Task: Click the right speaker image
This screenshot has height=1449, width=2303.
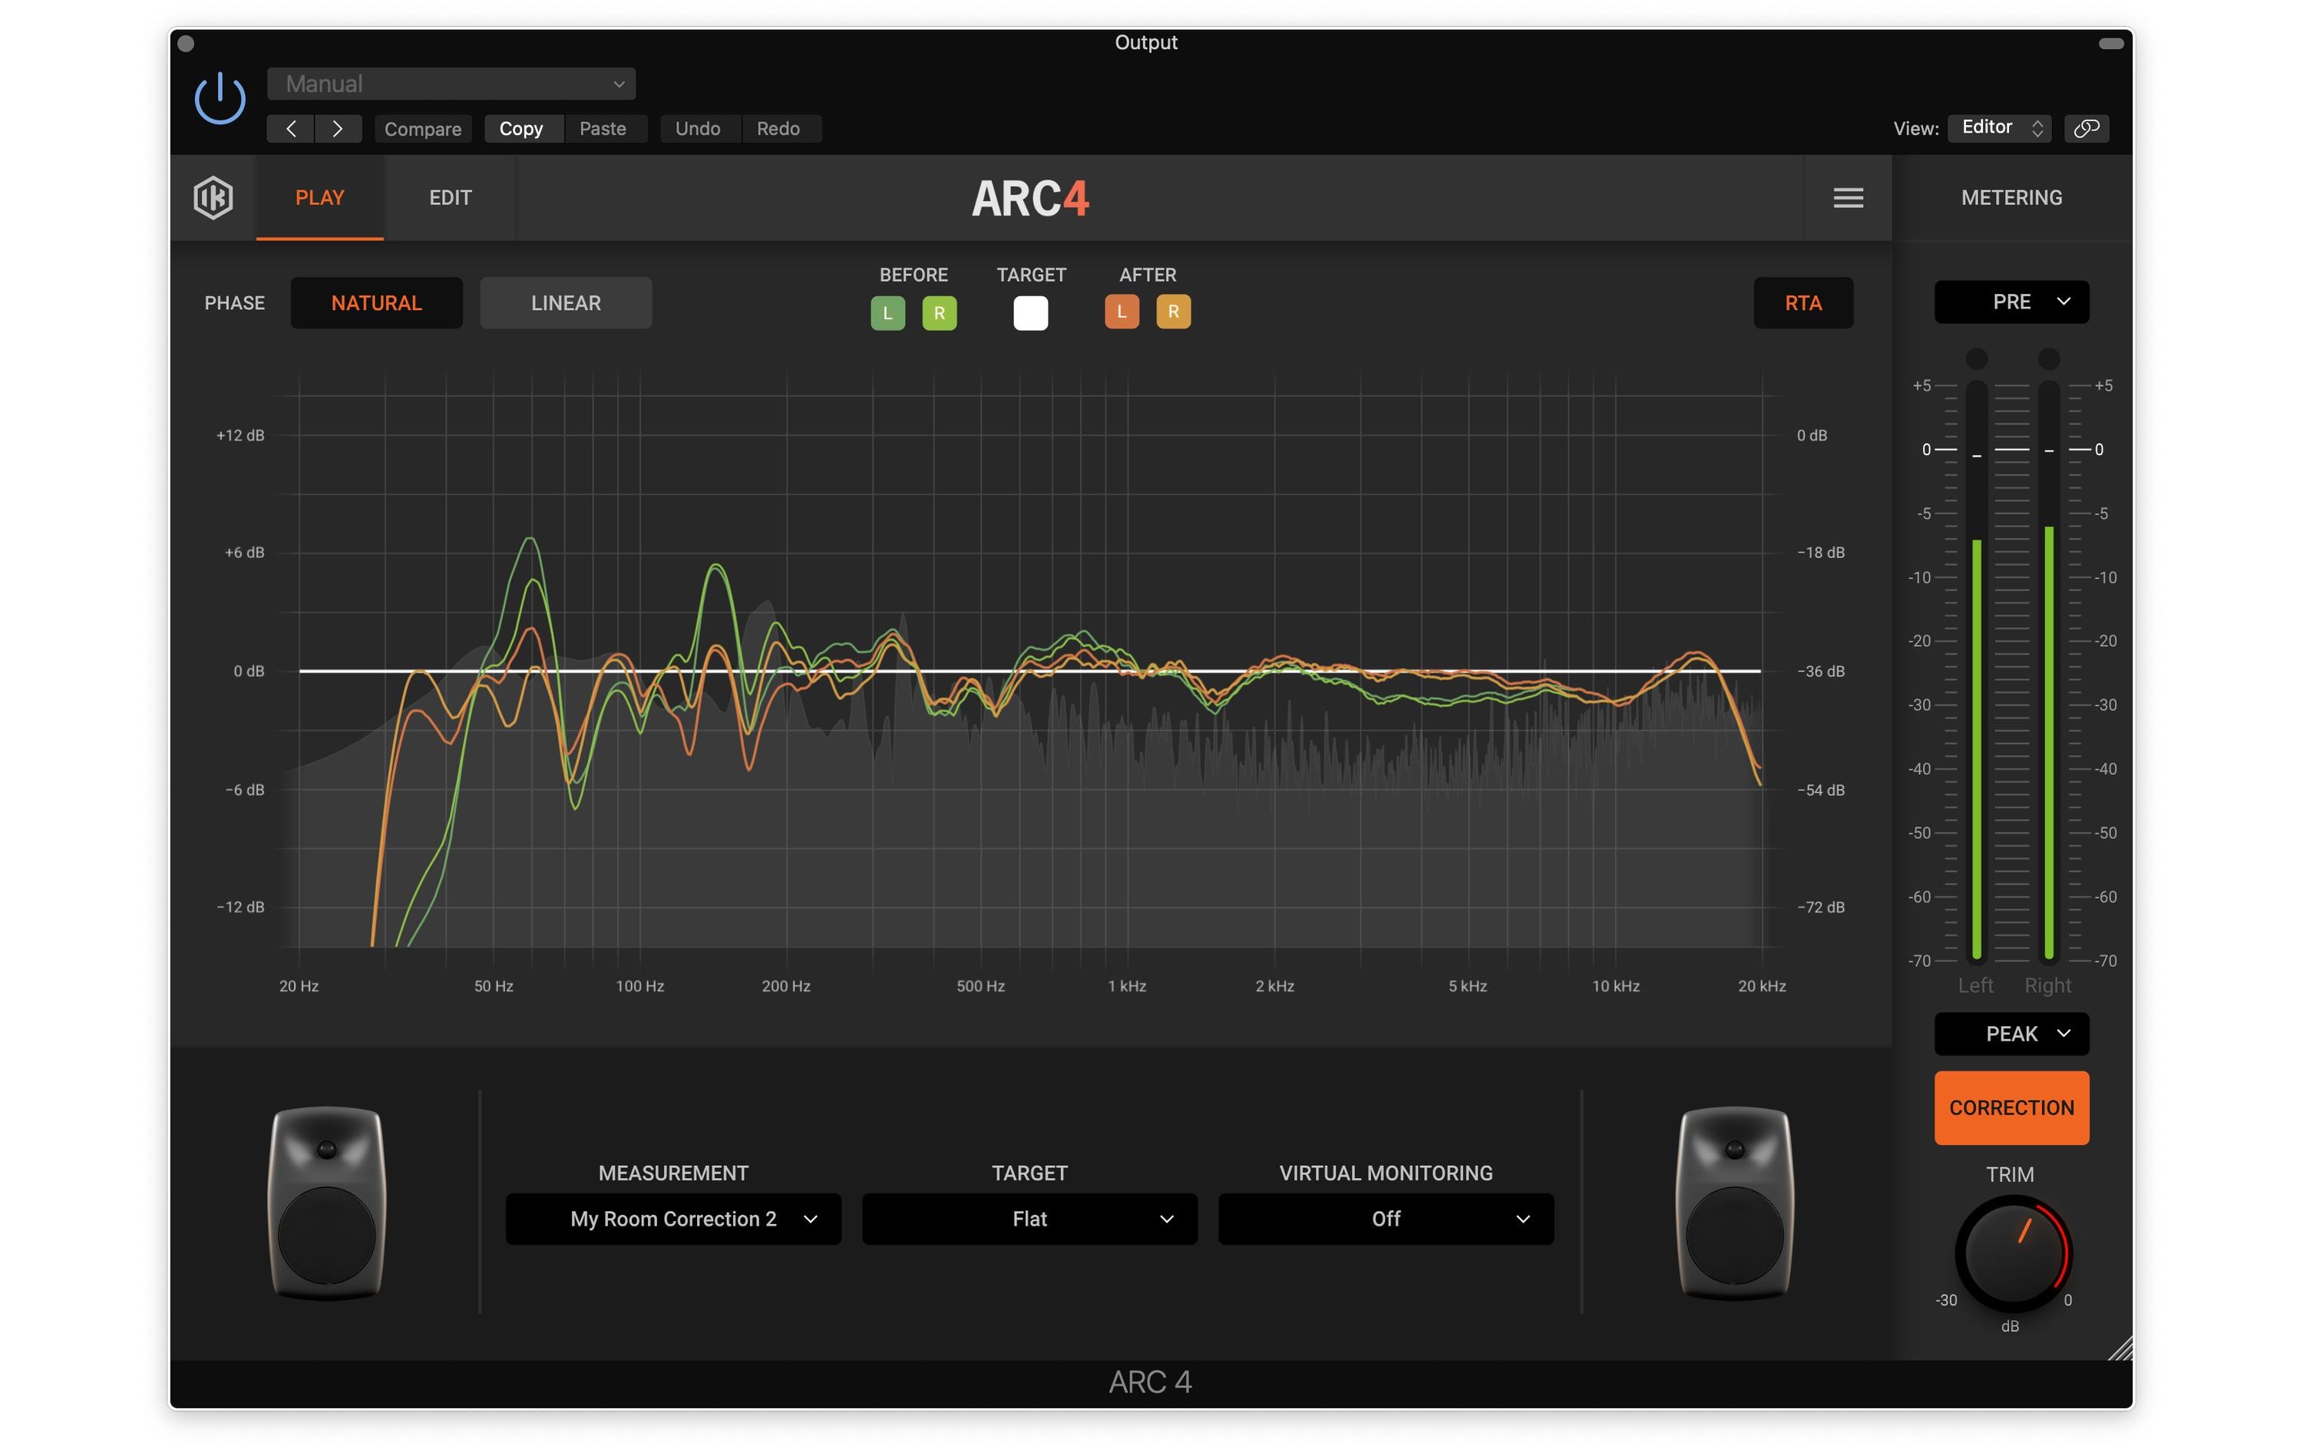Action: [x=1734, y=1202]
